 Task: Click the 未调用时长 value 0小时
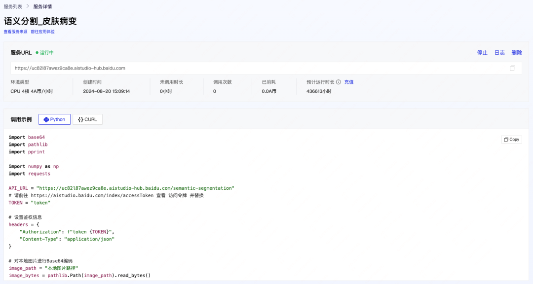click(166, 91)
